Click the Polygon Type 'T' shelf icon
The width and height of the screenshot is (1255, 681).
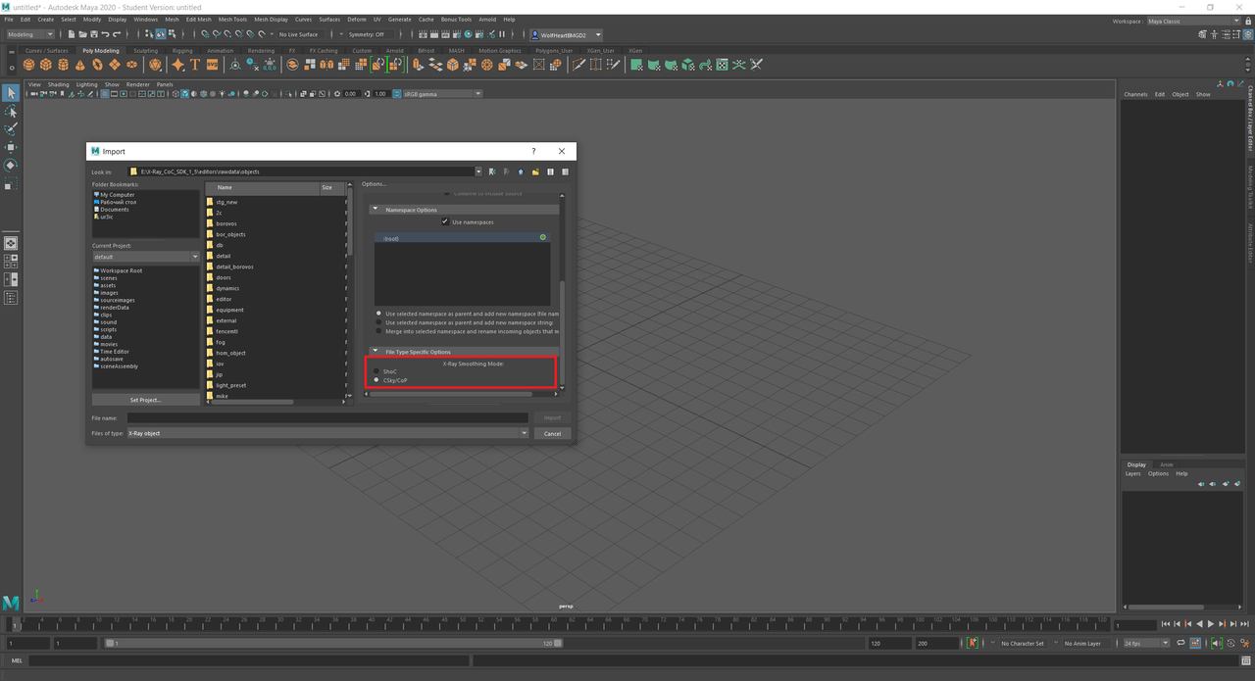tap(195, 65)
